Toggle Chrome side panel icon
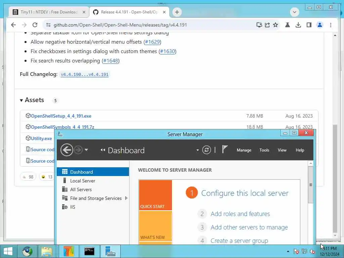This screenshot has width=344, height=258. pos(309,25)
